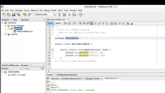165x93 pixels.
Task: Click the Stop Macro Recording icon
Action: 123,23
